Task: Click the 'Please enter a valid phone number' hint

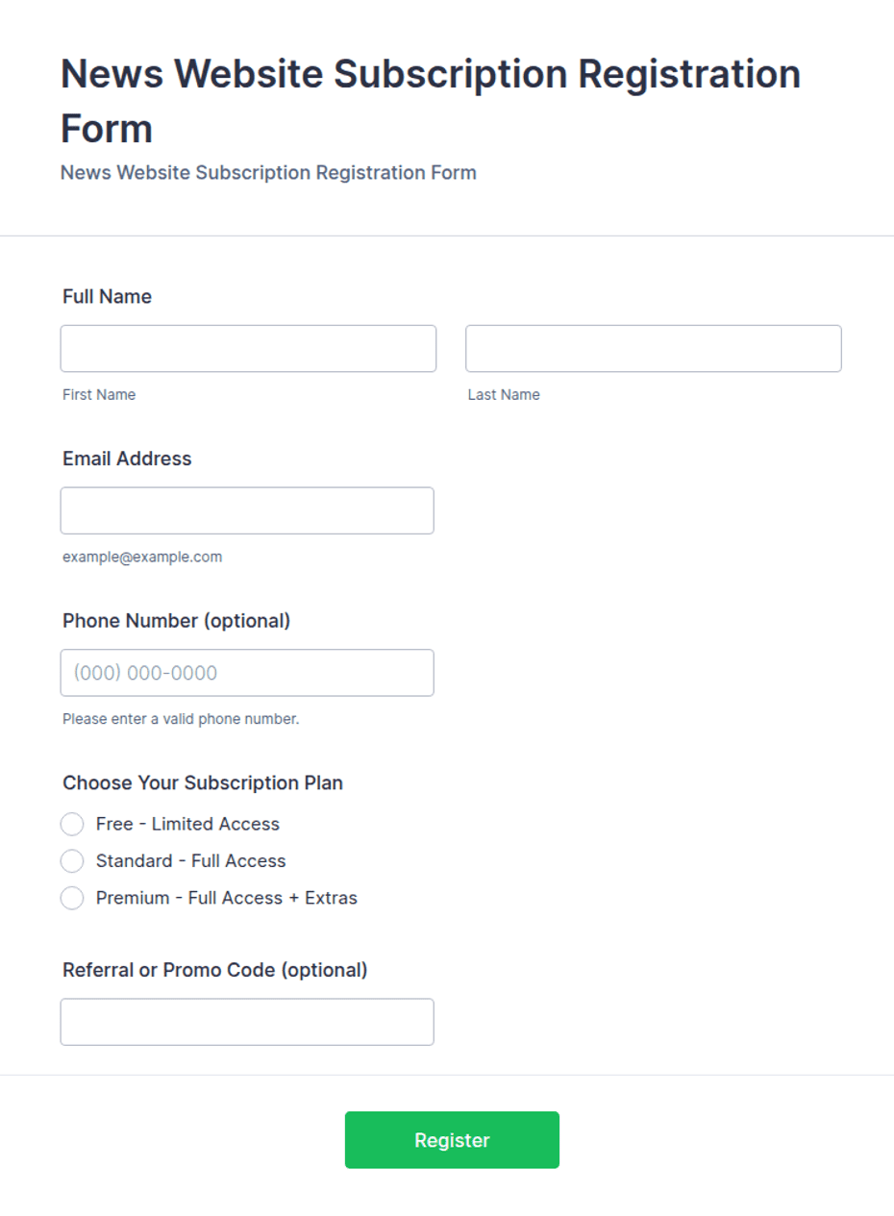Action: (181, 718)
